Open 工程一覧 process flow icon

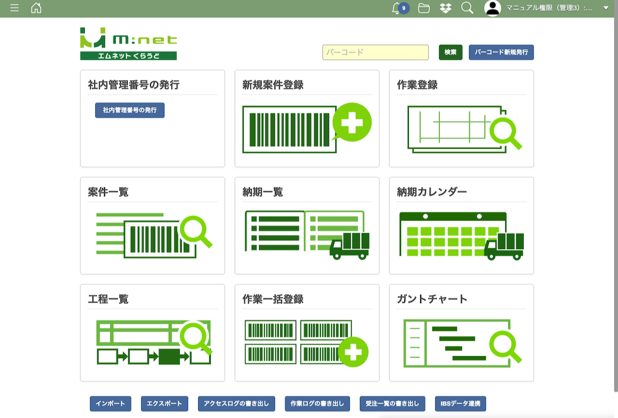(153, 342)
